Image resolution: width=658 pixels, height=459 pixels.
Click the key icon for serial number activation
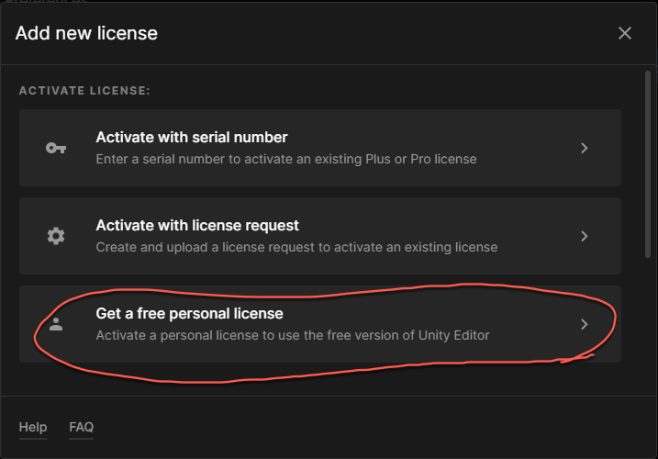pyautogui.click(x=56, y=148)
